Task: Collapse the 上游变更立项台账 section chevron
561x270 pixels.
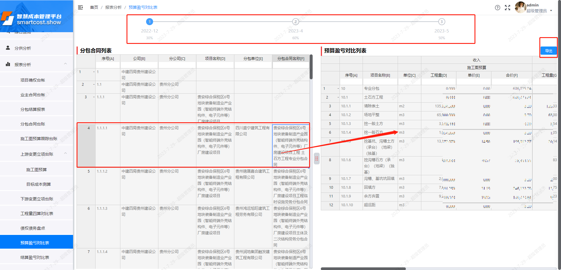Action: (65, 153)
